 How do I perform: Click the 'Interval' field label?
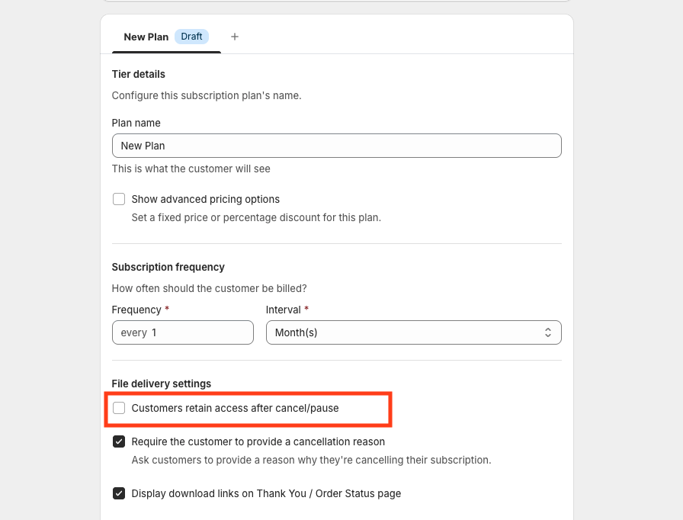point(283,310)
